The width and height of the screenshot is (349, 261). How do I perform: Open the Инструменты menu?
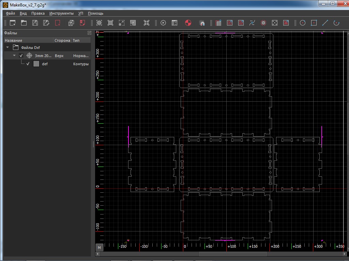tap(61, 13)
